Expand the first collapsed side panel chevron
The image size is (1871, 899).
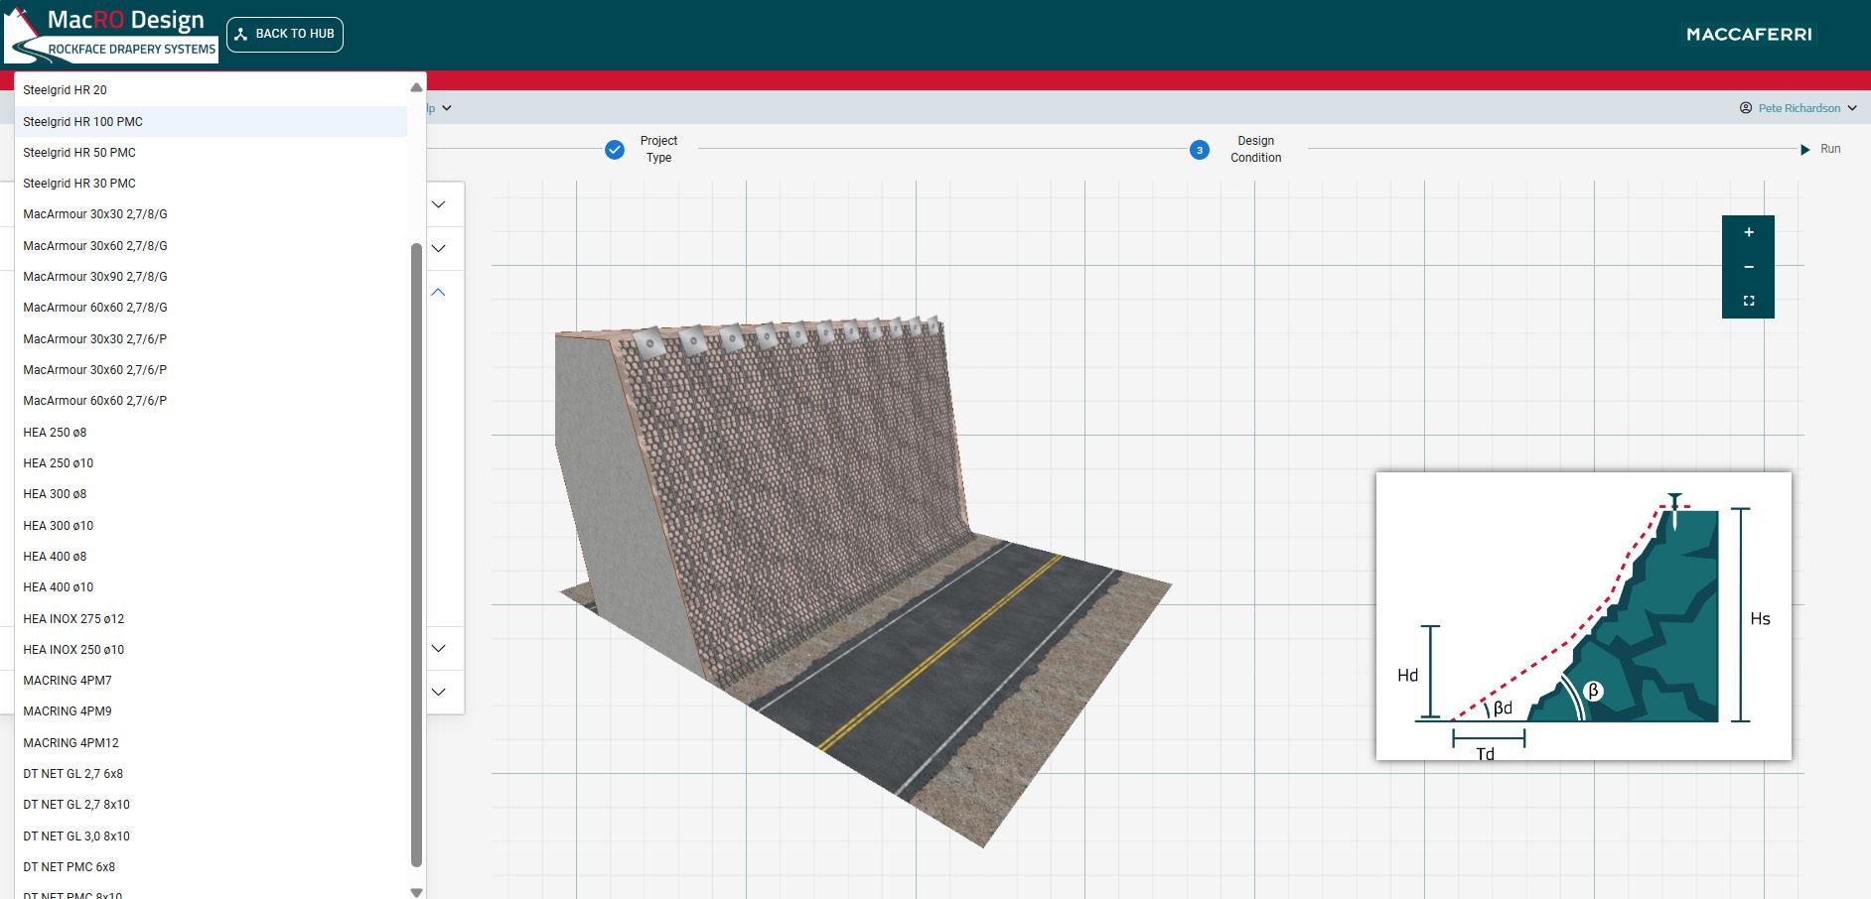point(438,204)
